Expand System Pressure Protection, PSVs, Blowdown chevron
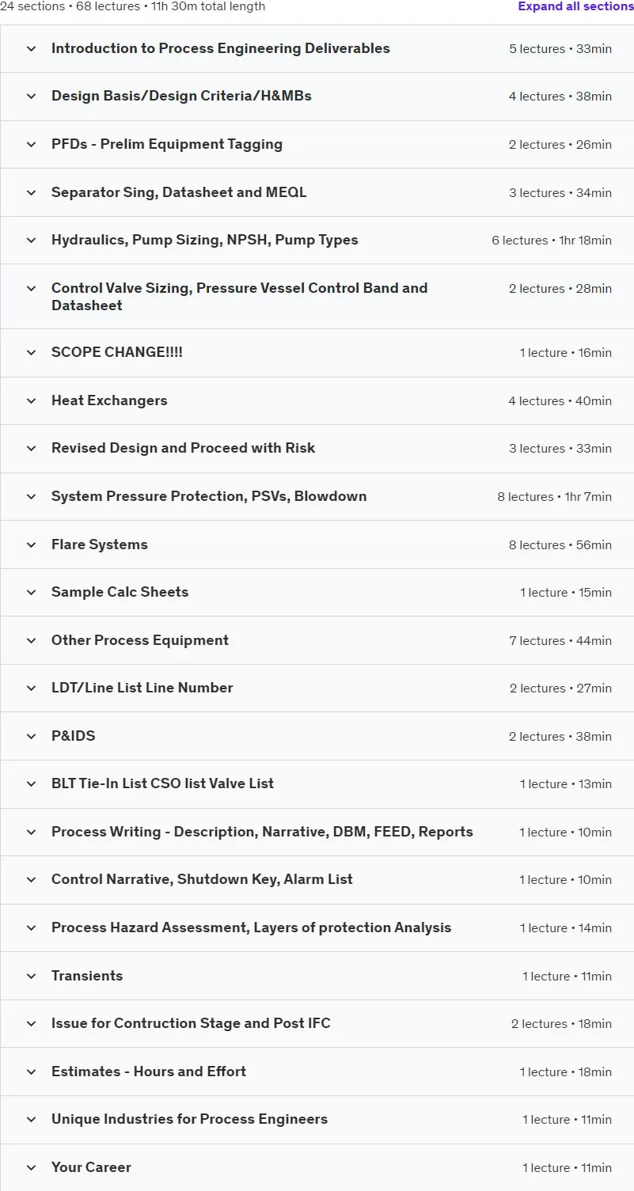The image size is (634, 1191). (32, 497)
